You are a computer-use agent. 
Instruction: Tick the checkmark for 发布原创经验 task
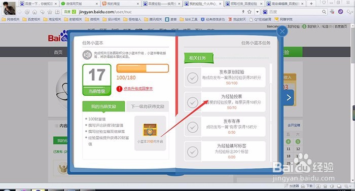[193, 78]
